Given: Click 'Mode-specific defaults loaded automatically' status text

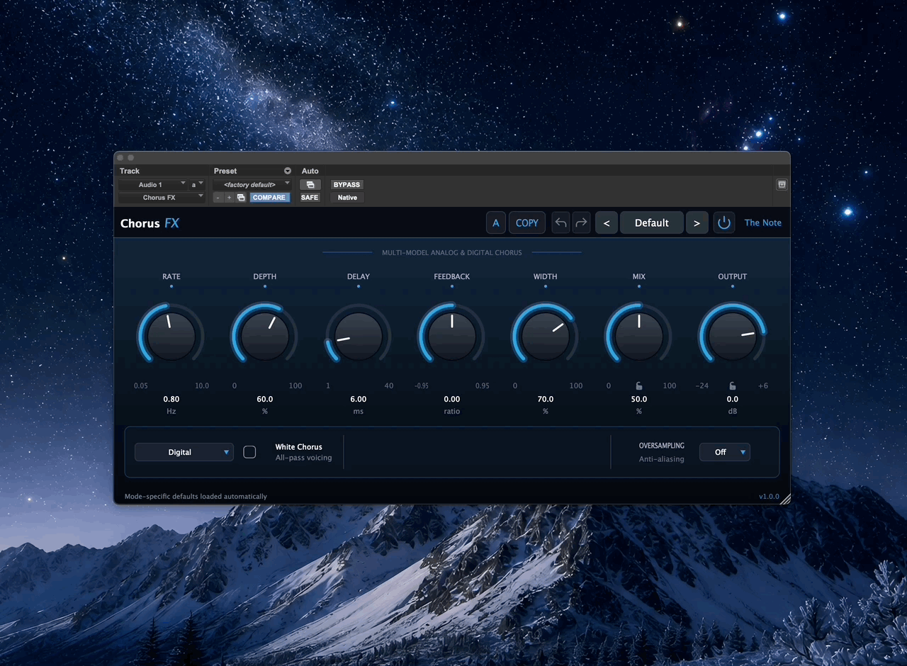Looking at the screenshot, I should [x=196, y=497].
